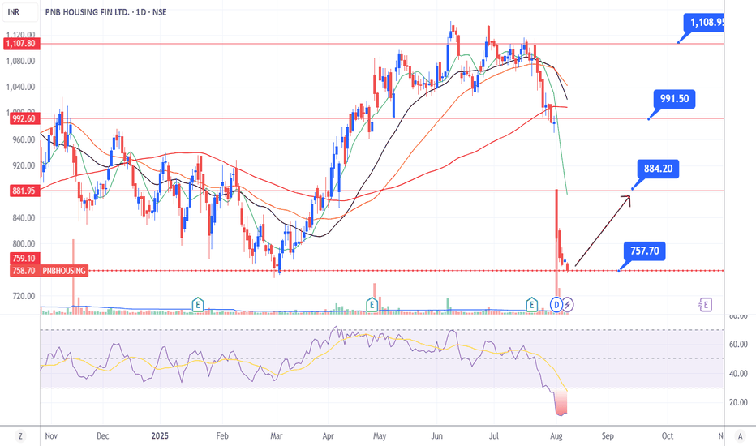Select the 757.70 blue callout

[645, 251]
